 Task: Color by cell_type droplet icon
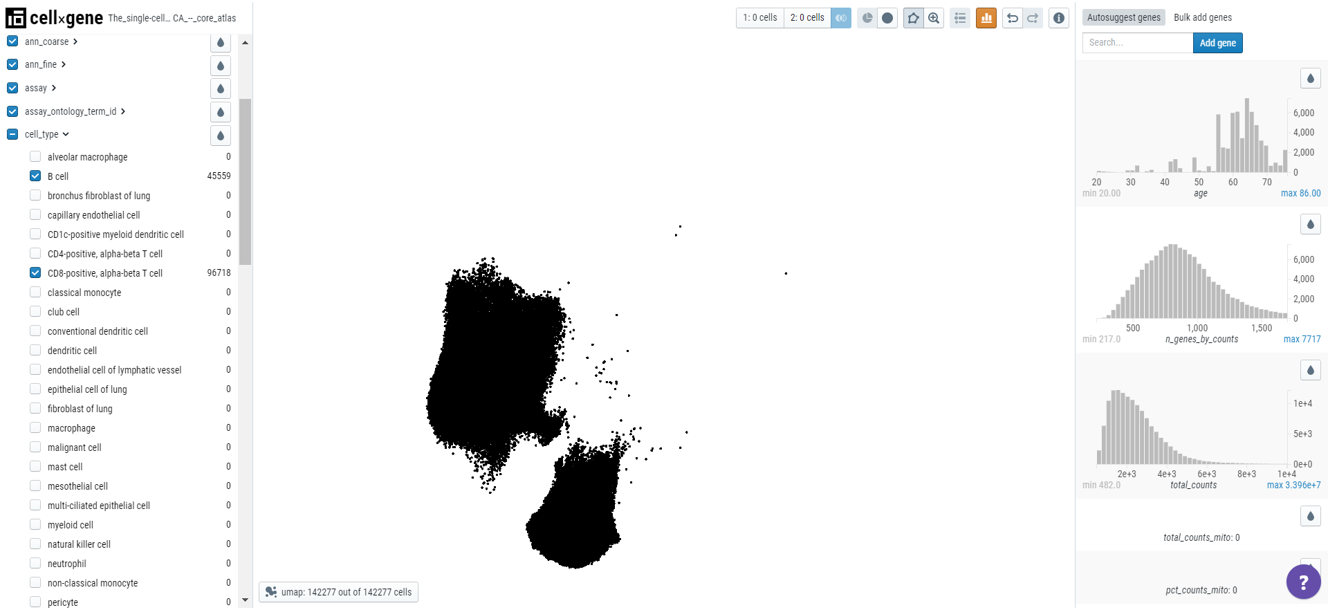click(221, 136)
